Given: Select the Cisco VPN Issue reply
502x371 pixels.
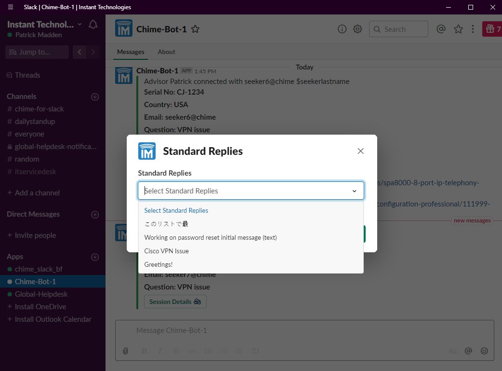Looking at the screenshot, I should (x=251, y=251).
